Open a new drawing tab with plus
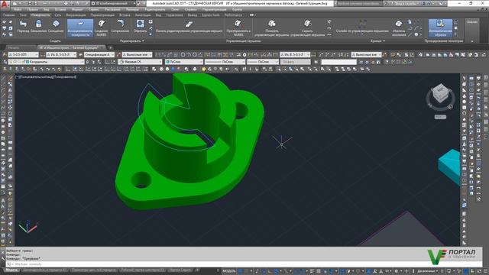The width and height of the screenshot is (489, 275). coord(110,47)
